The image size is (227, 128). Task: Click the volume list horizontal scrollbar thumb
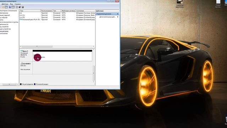click(x=37, y=47)
